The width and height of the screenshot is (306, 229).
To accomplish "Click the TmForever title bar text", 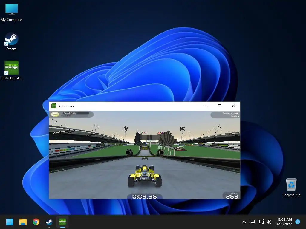I will (x=66, y=106).
